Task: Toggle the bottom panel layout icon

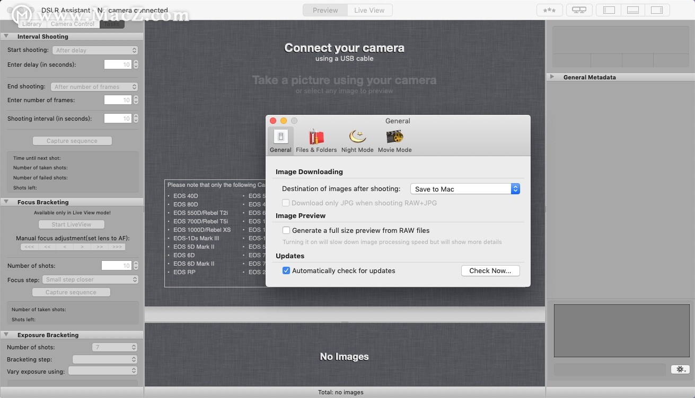Action: point(633,10)
